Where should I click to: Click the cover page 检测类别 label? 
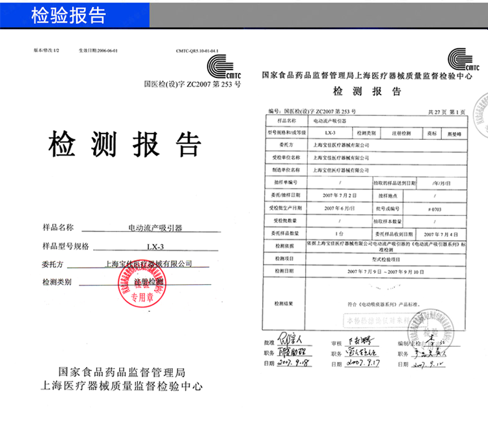(x=57, y=282)
